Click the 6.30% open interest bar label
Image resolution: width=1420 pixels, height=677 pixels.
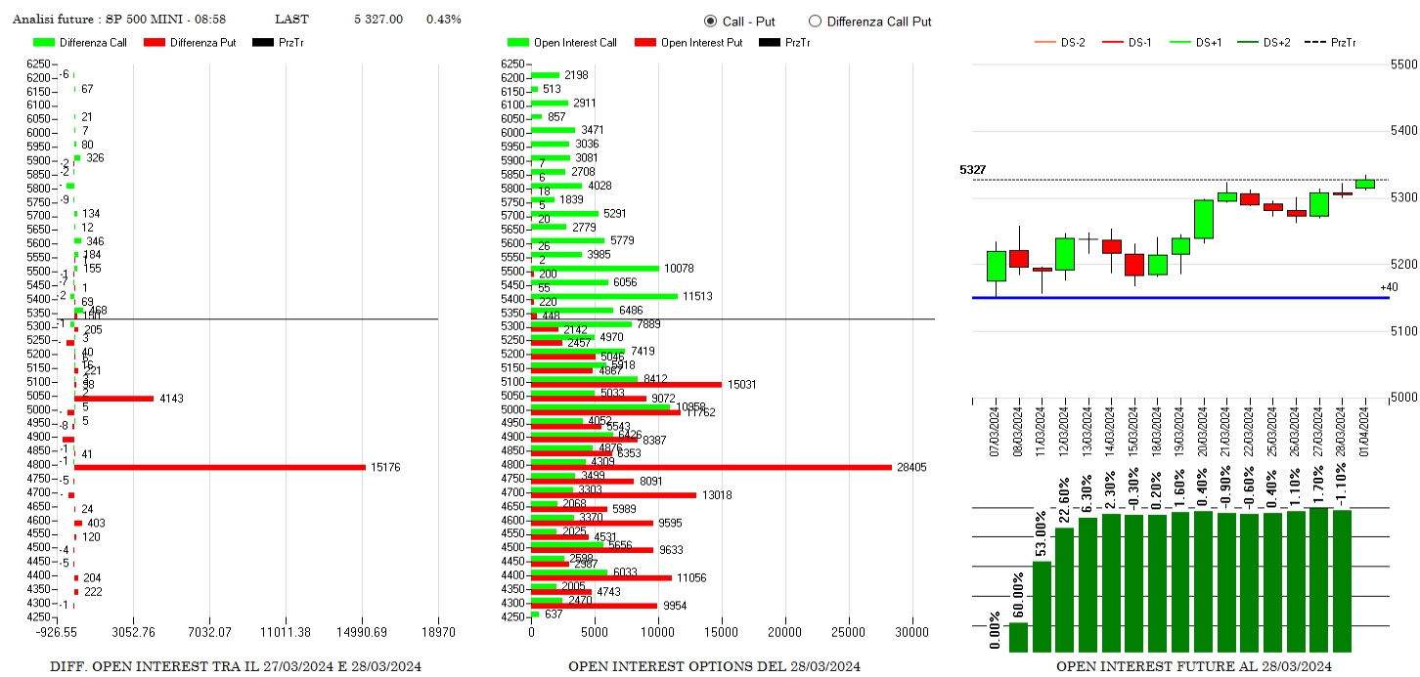(x=1088, y=495)
